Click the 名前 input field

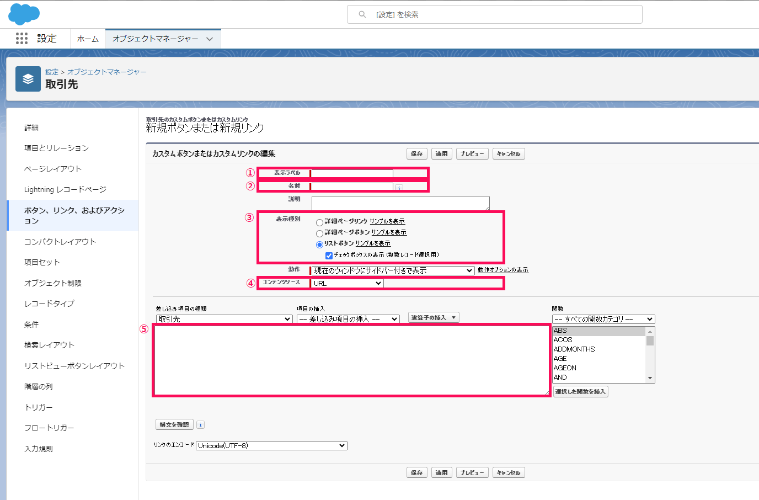(352, 187)
